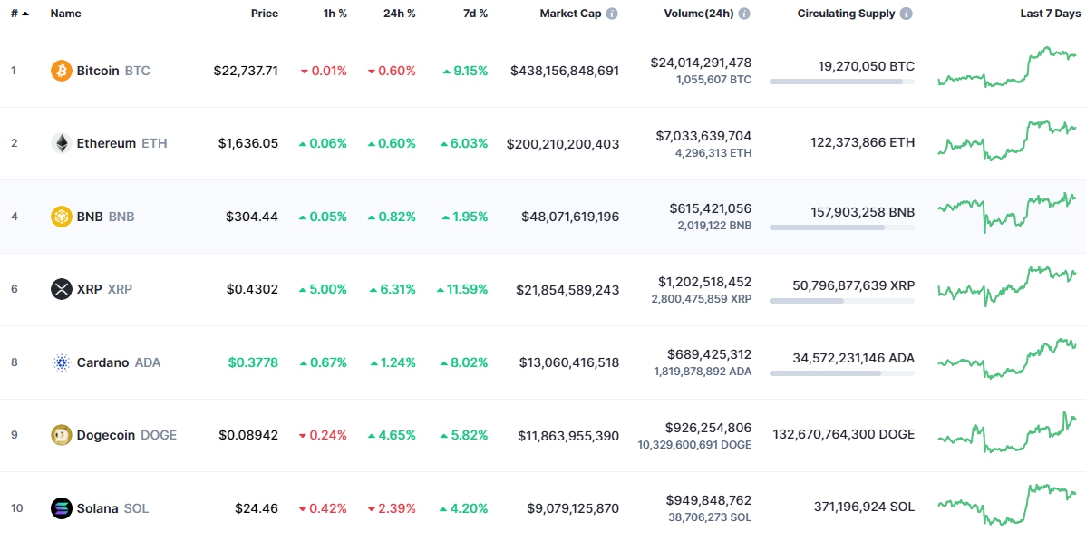Screen dimensions: 1086x541
Task: Click Cardano circulating supply progress bar
Action: [841, 373]
